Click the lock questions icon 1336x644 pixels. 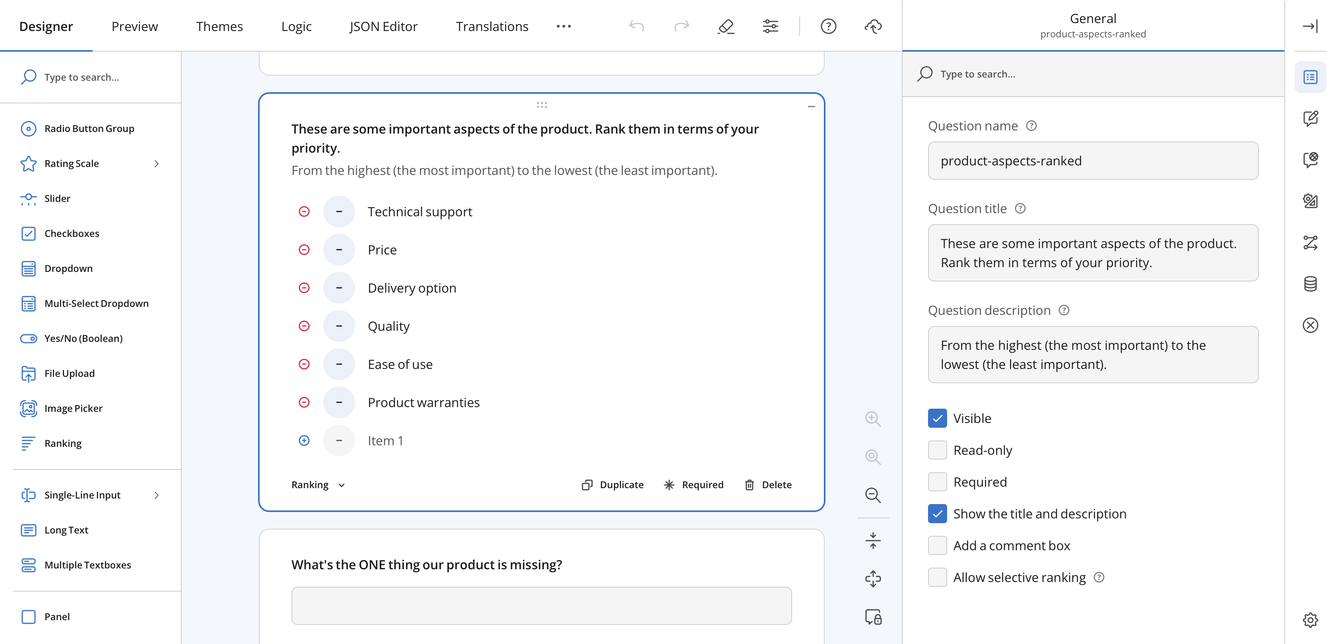[x=873, y=617]
